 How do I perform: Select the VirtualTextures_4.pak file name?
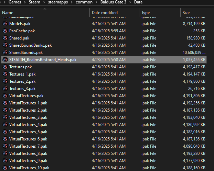(28, 125)
